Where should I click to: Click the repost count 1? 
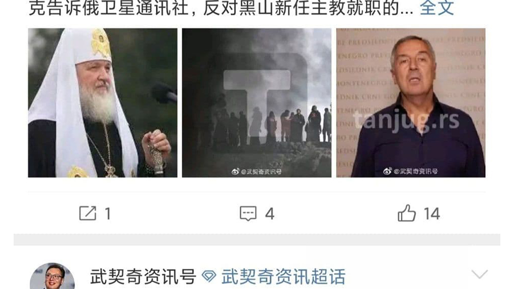tap(108, 214)
